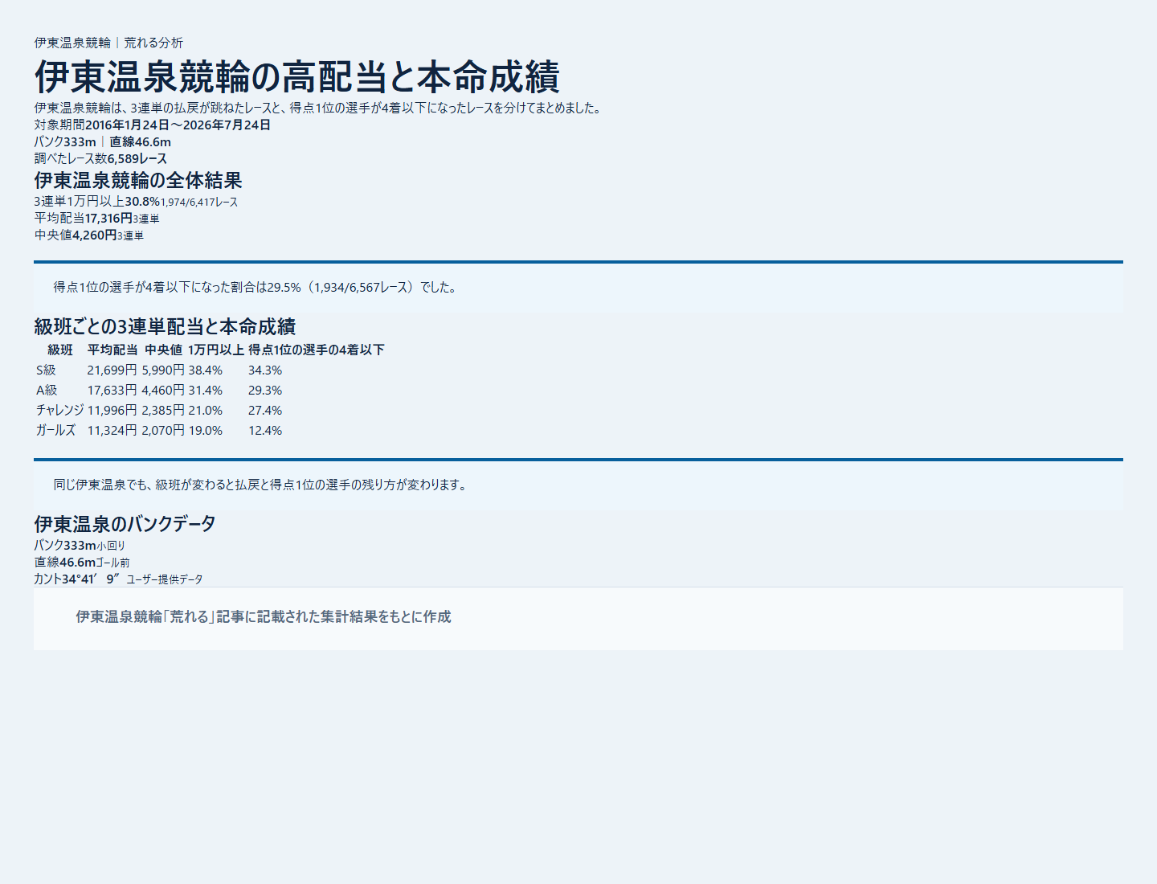Click the 荒れる分析 breadcrumb text

click(153, 43)
